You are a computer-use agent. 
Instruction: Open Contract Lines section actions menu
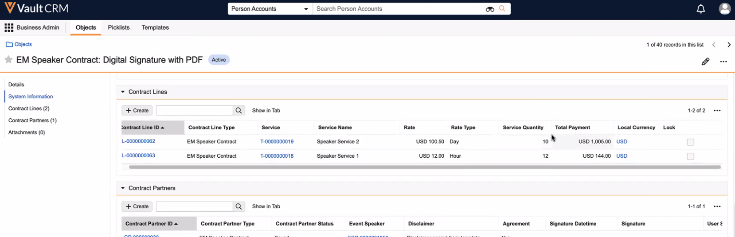[717, 111]
